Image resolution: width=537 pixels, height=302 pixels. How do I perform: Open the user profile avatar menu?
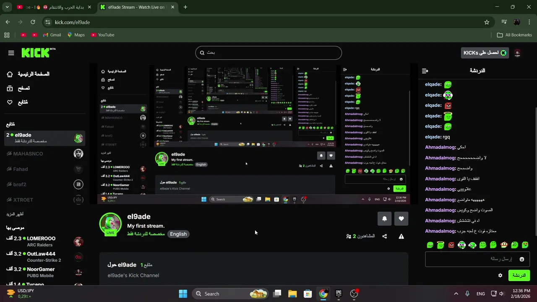[x=517, y=53]
